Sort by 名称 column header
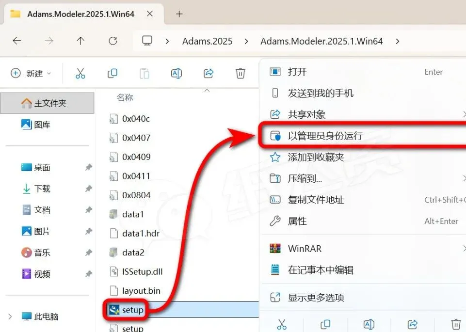The image size is (466, 332). point(125,97)
